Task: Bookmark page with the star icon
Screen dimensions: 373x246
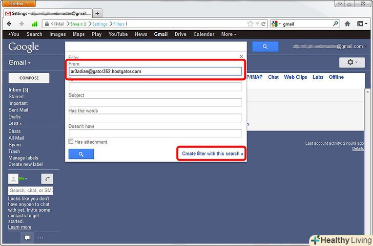Action: [x=250, y=24]
